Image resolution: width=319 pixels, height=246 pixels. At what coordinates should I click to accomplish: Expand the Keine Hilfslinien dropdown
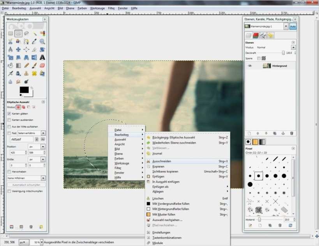(x=43, y=178)
